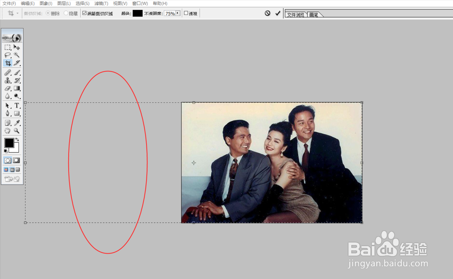Select the Brush tool
The height and width of the screenshot is (279, 453).
17,73
